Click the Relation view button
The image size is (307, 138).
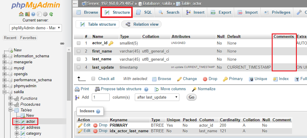point(142,24)
